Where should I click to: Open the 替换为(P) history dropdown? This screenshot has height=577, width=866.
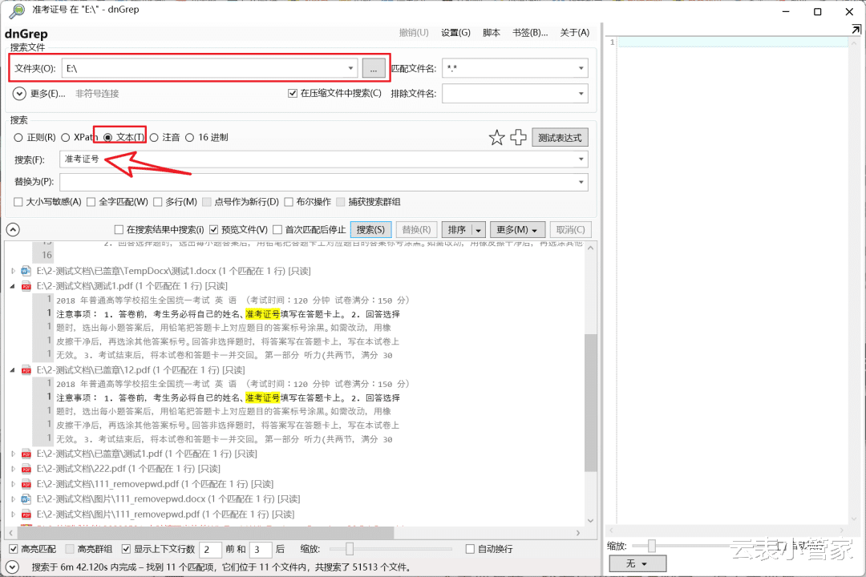[x=581, y=182]
